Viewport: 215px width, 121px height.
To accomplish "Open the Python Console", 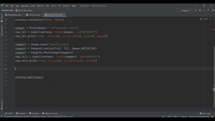I will [x=50, y=114].
